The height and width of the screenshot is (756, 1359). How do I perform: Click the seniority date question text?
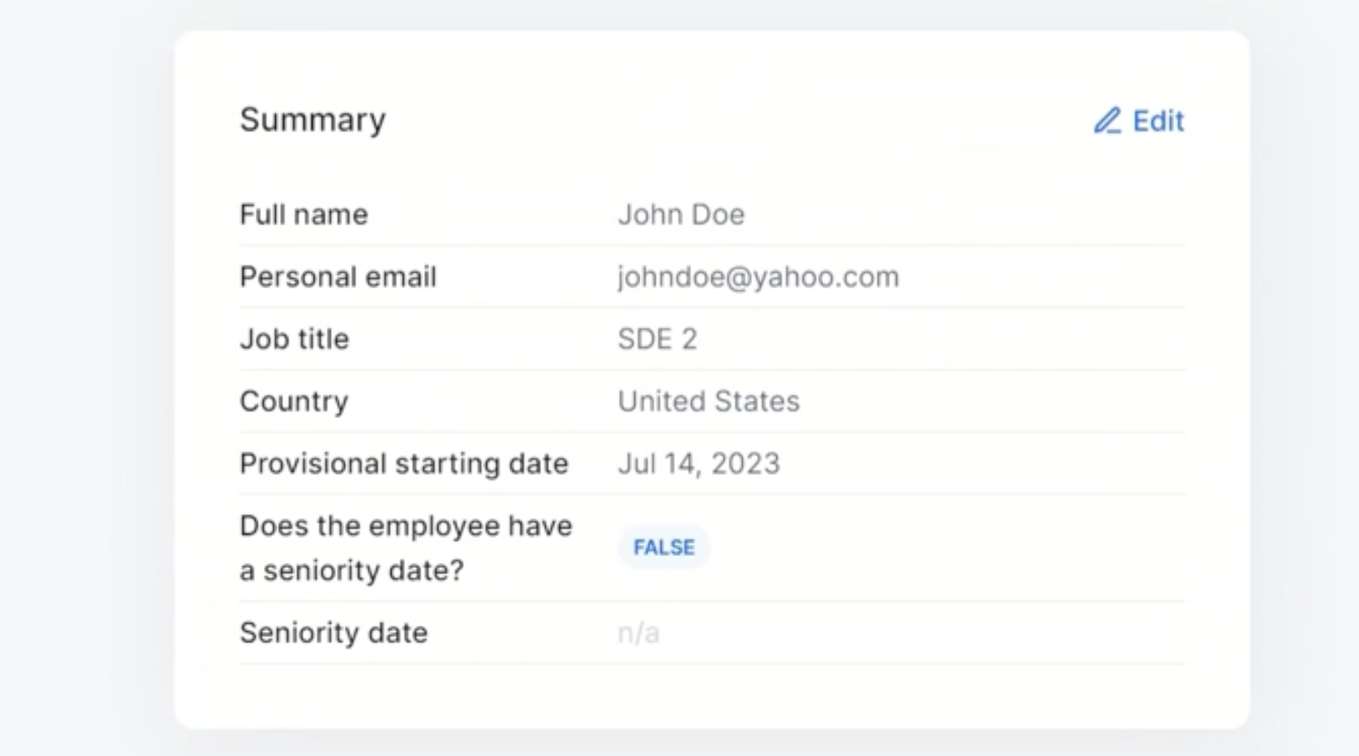[x=406, y=548]
